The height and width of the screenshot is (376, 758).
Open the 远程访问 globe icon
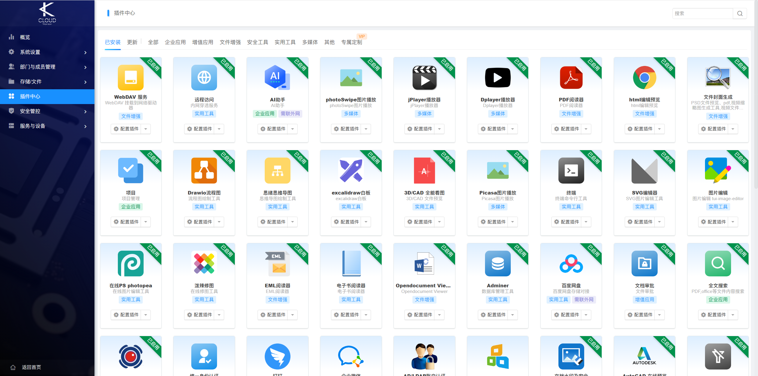204,77
